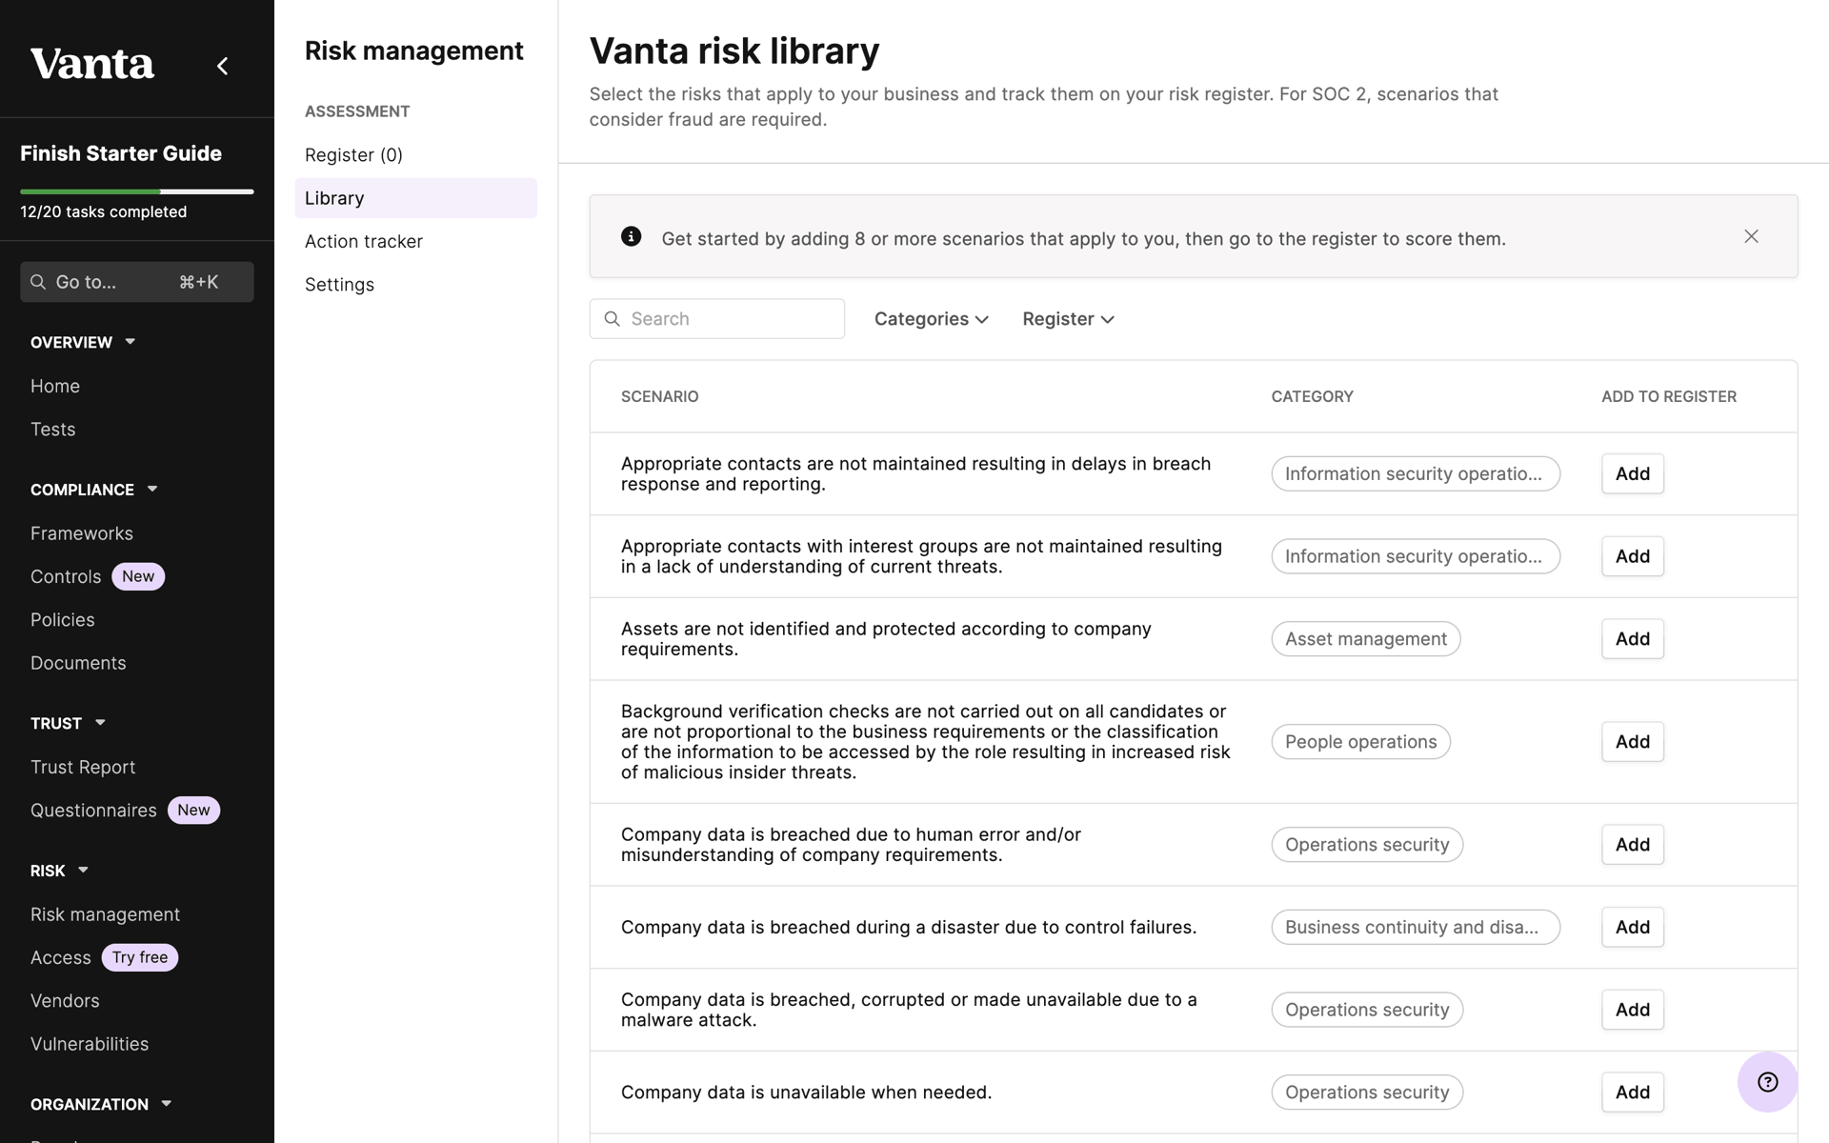The width and height of the screenshot is (1829, 1143).
Task: Open Risk management Settings
Action: point(339,285)
